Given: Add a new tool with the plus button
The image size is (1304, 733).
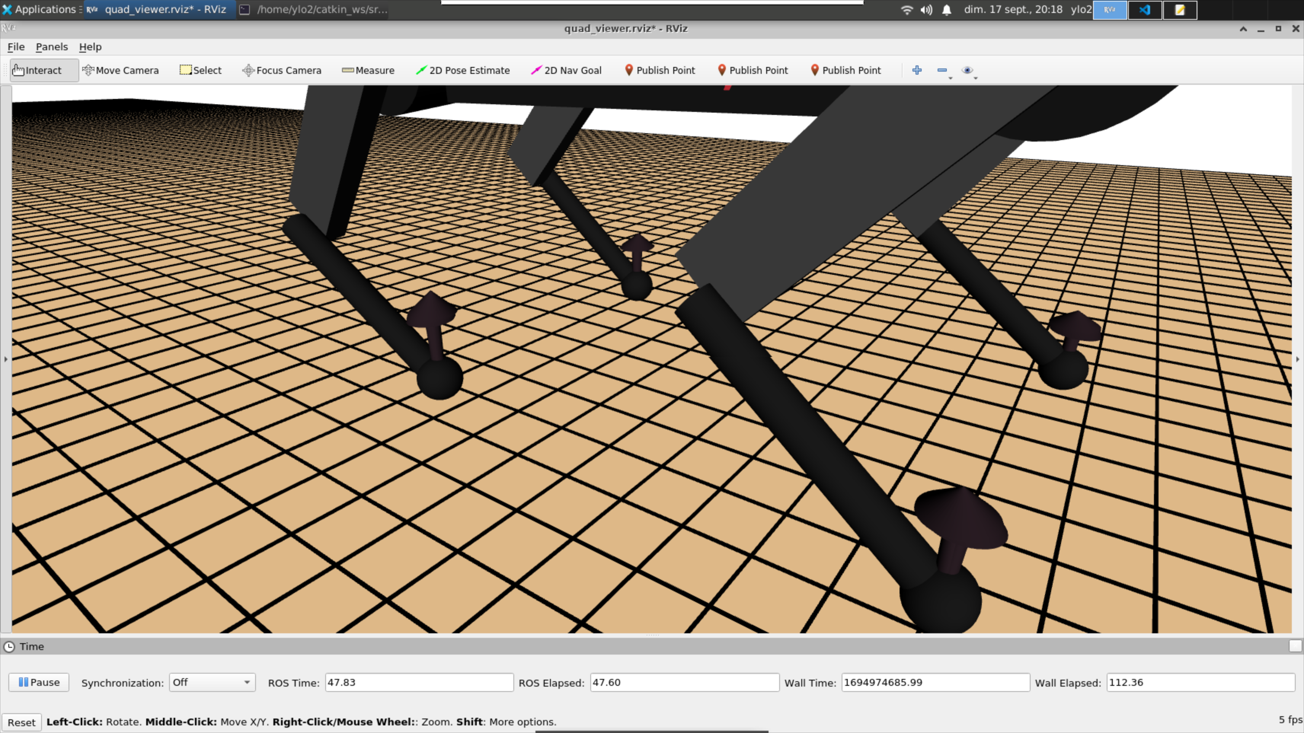Looking at the screenshot, I should [917, 70].
